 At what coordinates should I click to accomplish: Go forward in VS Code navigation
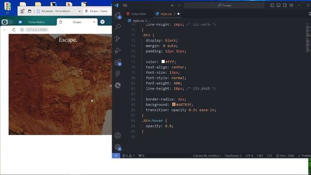pos(179,5)
